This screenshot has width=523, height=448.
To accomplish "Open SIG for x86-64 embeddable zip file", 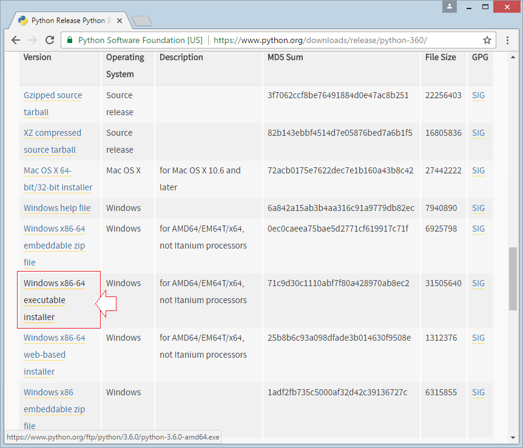I will (478, 229).
